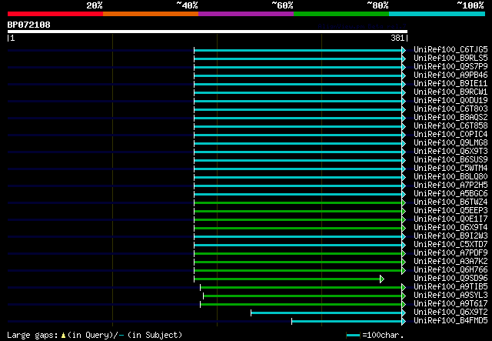Screen dimensions: 492x341
Task: Select the UniRef100_A7PDF9 label
Action: point(450,252)
